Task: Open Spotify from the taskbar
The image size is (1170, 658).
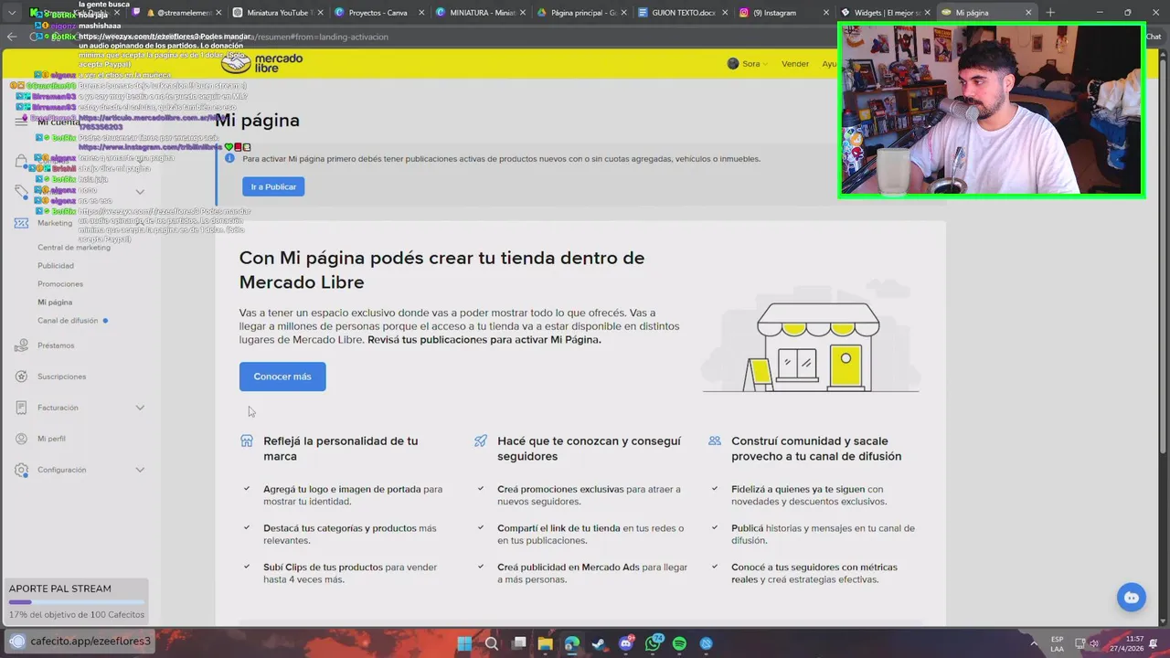Action: pyautogui.click(x=679, y=643)
